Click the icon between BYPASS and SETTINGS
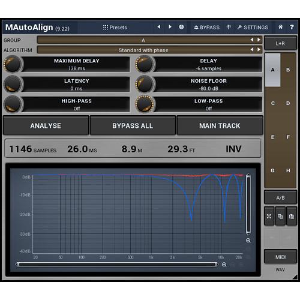This screenshot has width=300, height=300. tap(229, 27)
